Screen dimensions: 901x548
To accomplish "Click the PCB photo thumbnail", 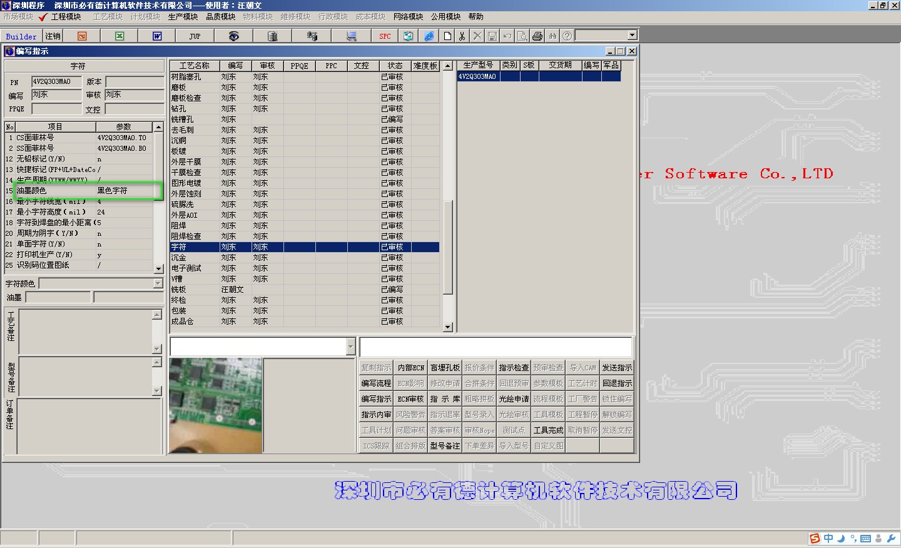I will [x=216, y=405].
